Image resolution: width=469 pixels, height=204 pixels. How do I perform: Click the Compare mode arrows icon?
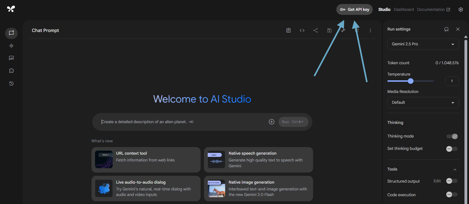pyautogui.click(x=343, y=30)
